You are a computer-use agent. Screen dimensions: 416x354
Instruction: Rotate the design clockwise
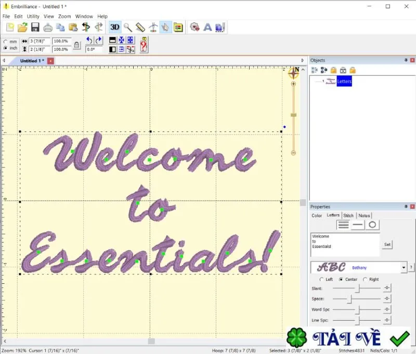98,41
